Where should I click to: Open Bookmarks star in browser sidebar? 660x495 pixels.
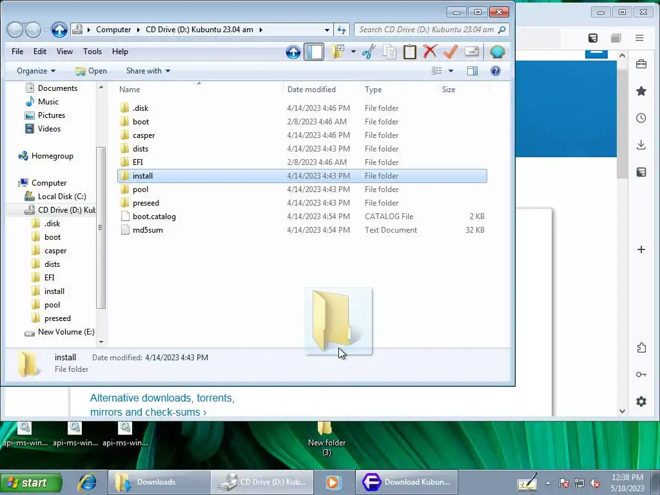click(641, 91)
